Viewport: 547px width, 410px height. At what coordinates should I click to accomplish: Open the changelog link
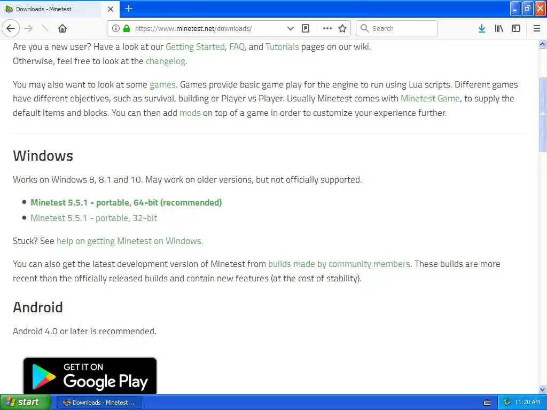[x=166, y=61]
